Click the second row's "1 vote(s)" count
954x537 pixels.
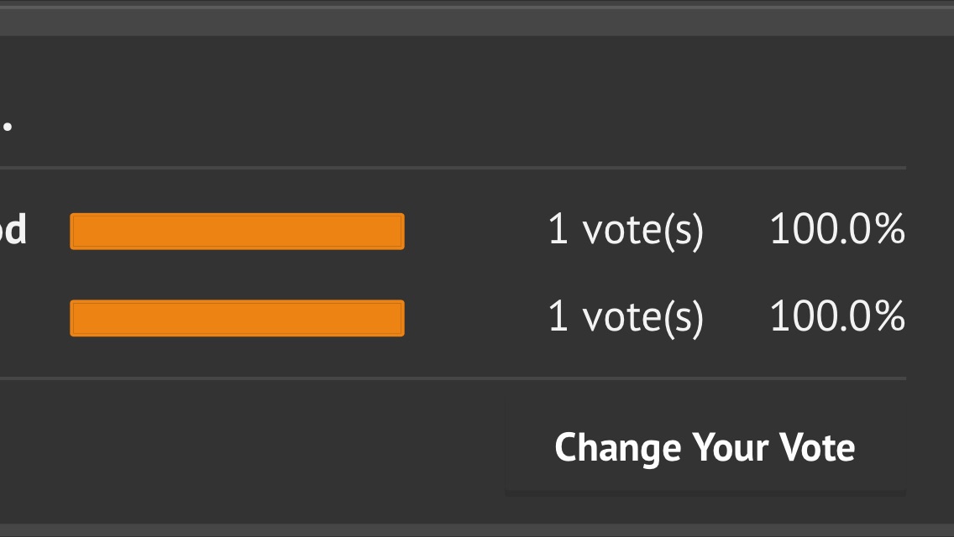click(626, 316)
